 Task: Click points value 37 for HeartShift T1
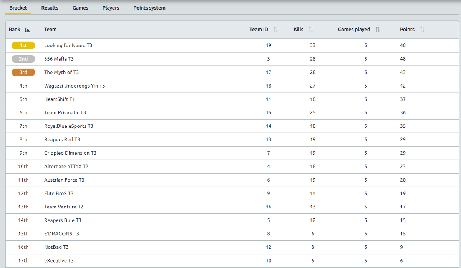tap(403, 99)
